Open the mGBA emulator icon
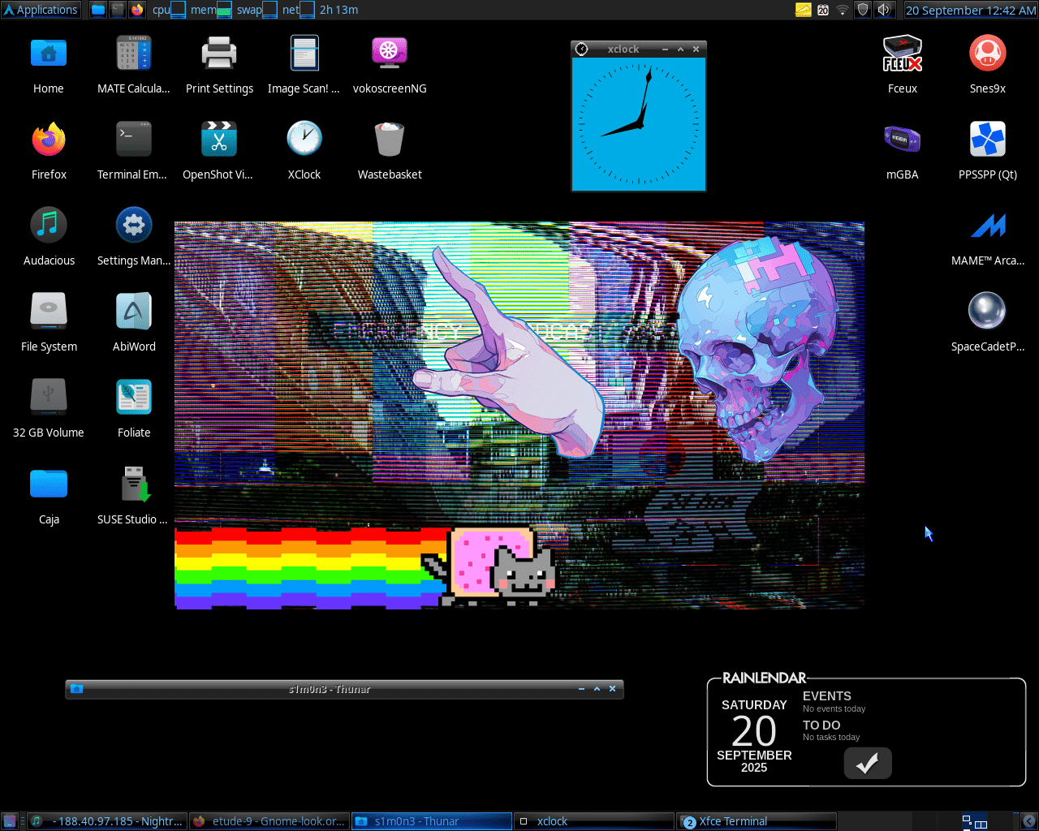The width and height of the screenshot is (1039, 831). [902, 140]
